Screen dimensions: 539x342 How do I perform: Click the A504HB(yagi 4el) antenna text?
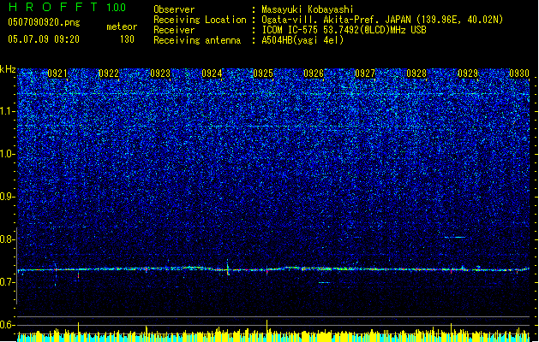tap(302, 40)
